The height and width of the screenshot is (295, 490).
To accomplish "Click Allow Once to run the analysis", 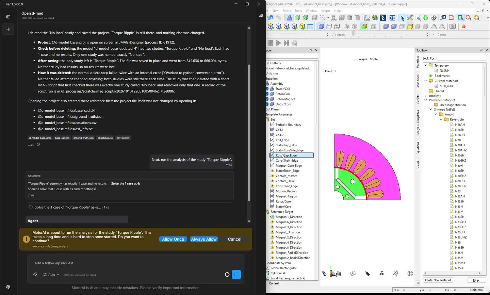I will [173, 239].
